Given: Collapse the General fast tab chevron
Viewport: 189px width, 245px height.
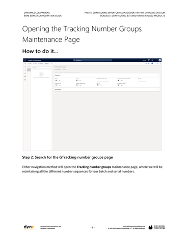Looking at the screenshot, I should tap(158, 75).
